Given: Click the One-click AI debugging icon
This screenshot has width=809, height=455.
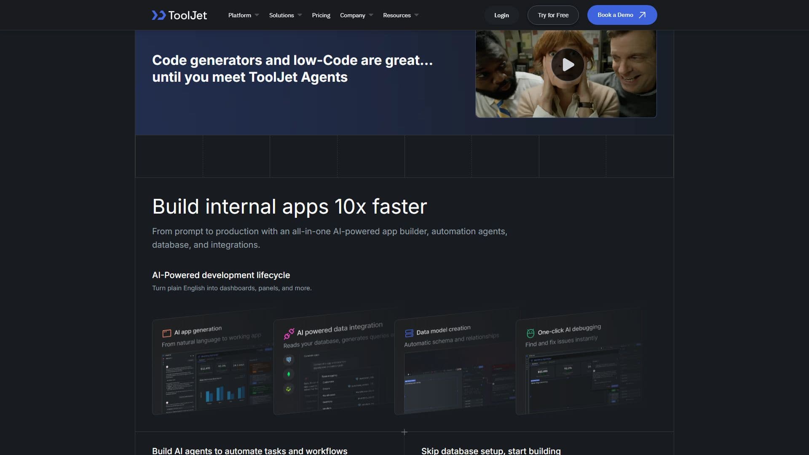Looking at the screenshot, I should [x=530, y=333].
